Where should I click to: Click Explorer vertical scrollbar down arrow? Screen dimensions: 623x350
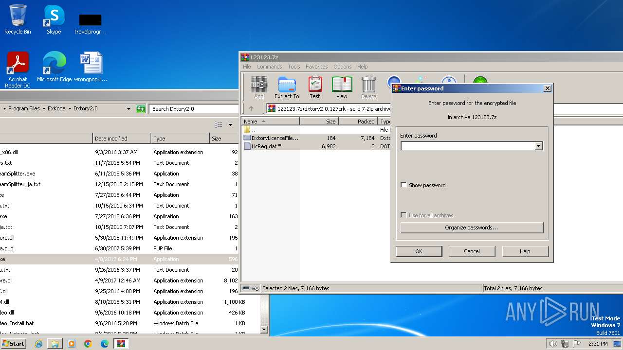point(264,330)
